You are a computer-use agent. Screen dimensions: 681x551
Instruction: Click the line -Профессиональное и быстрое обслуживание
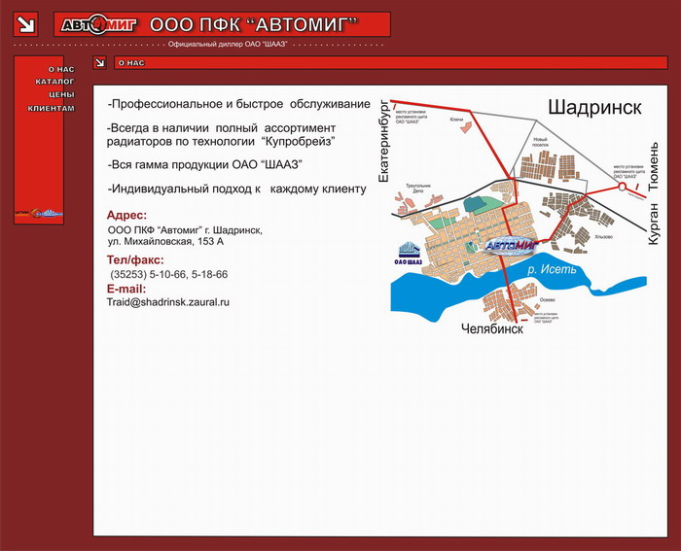click(x=239, y=104)
